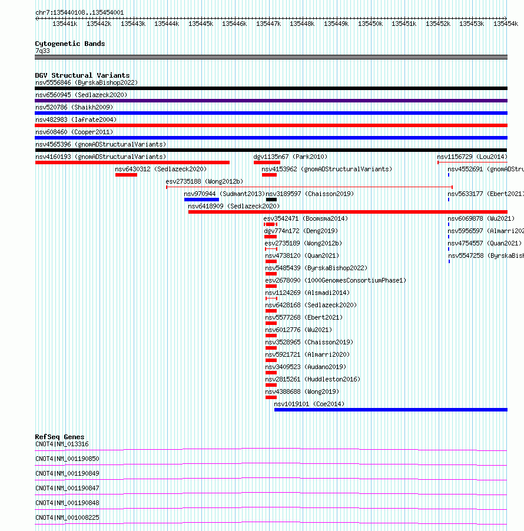Click the 135447k ruler position label
This screenshot has height=531, width=524.
[x=268, y=24]
